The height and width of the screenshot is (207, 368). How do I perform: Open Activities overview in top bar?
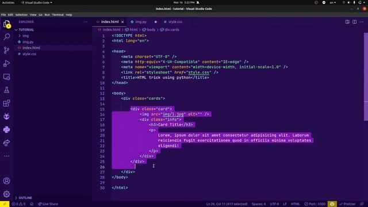pyautogui.click(x=8, y=2)
